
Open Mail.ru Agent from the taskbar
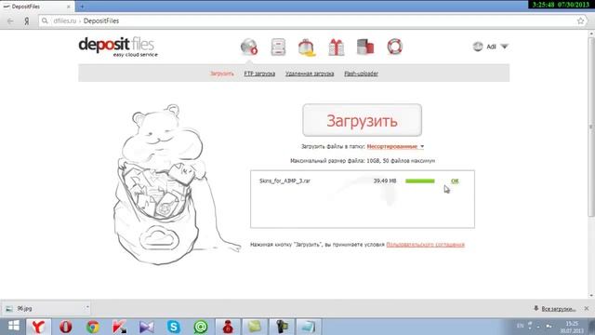[201, 327]
